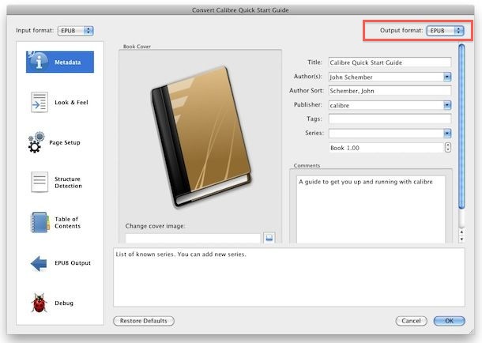This screenshot has height=343, width=482.
Task: Select the Metadata label in sidebar
Action: point(68,62)
